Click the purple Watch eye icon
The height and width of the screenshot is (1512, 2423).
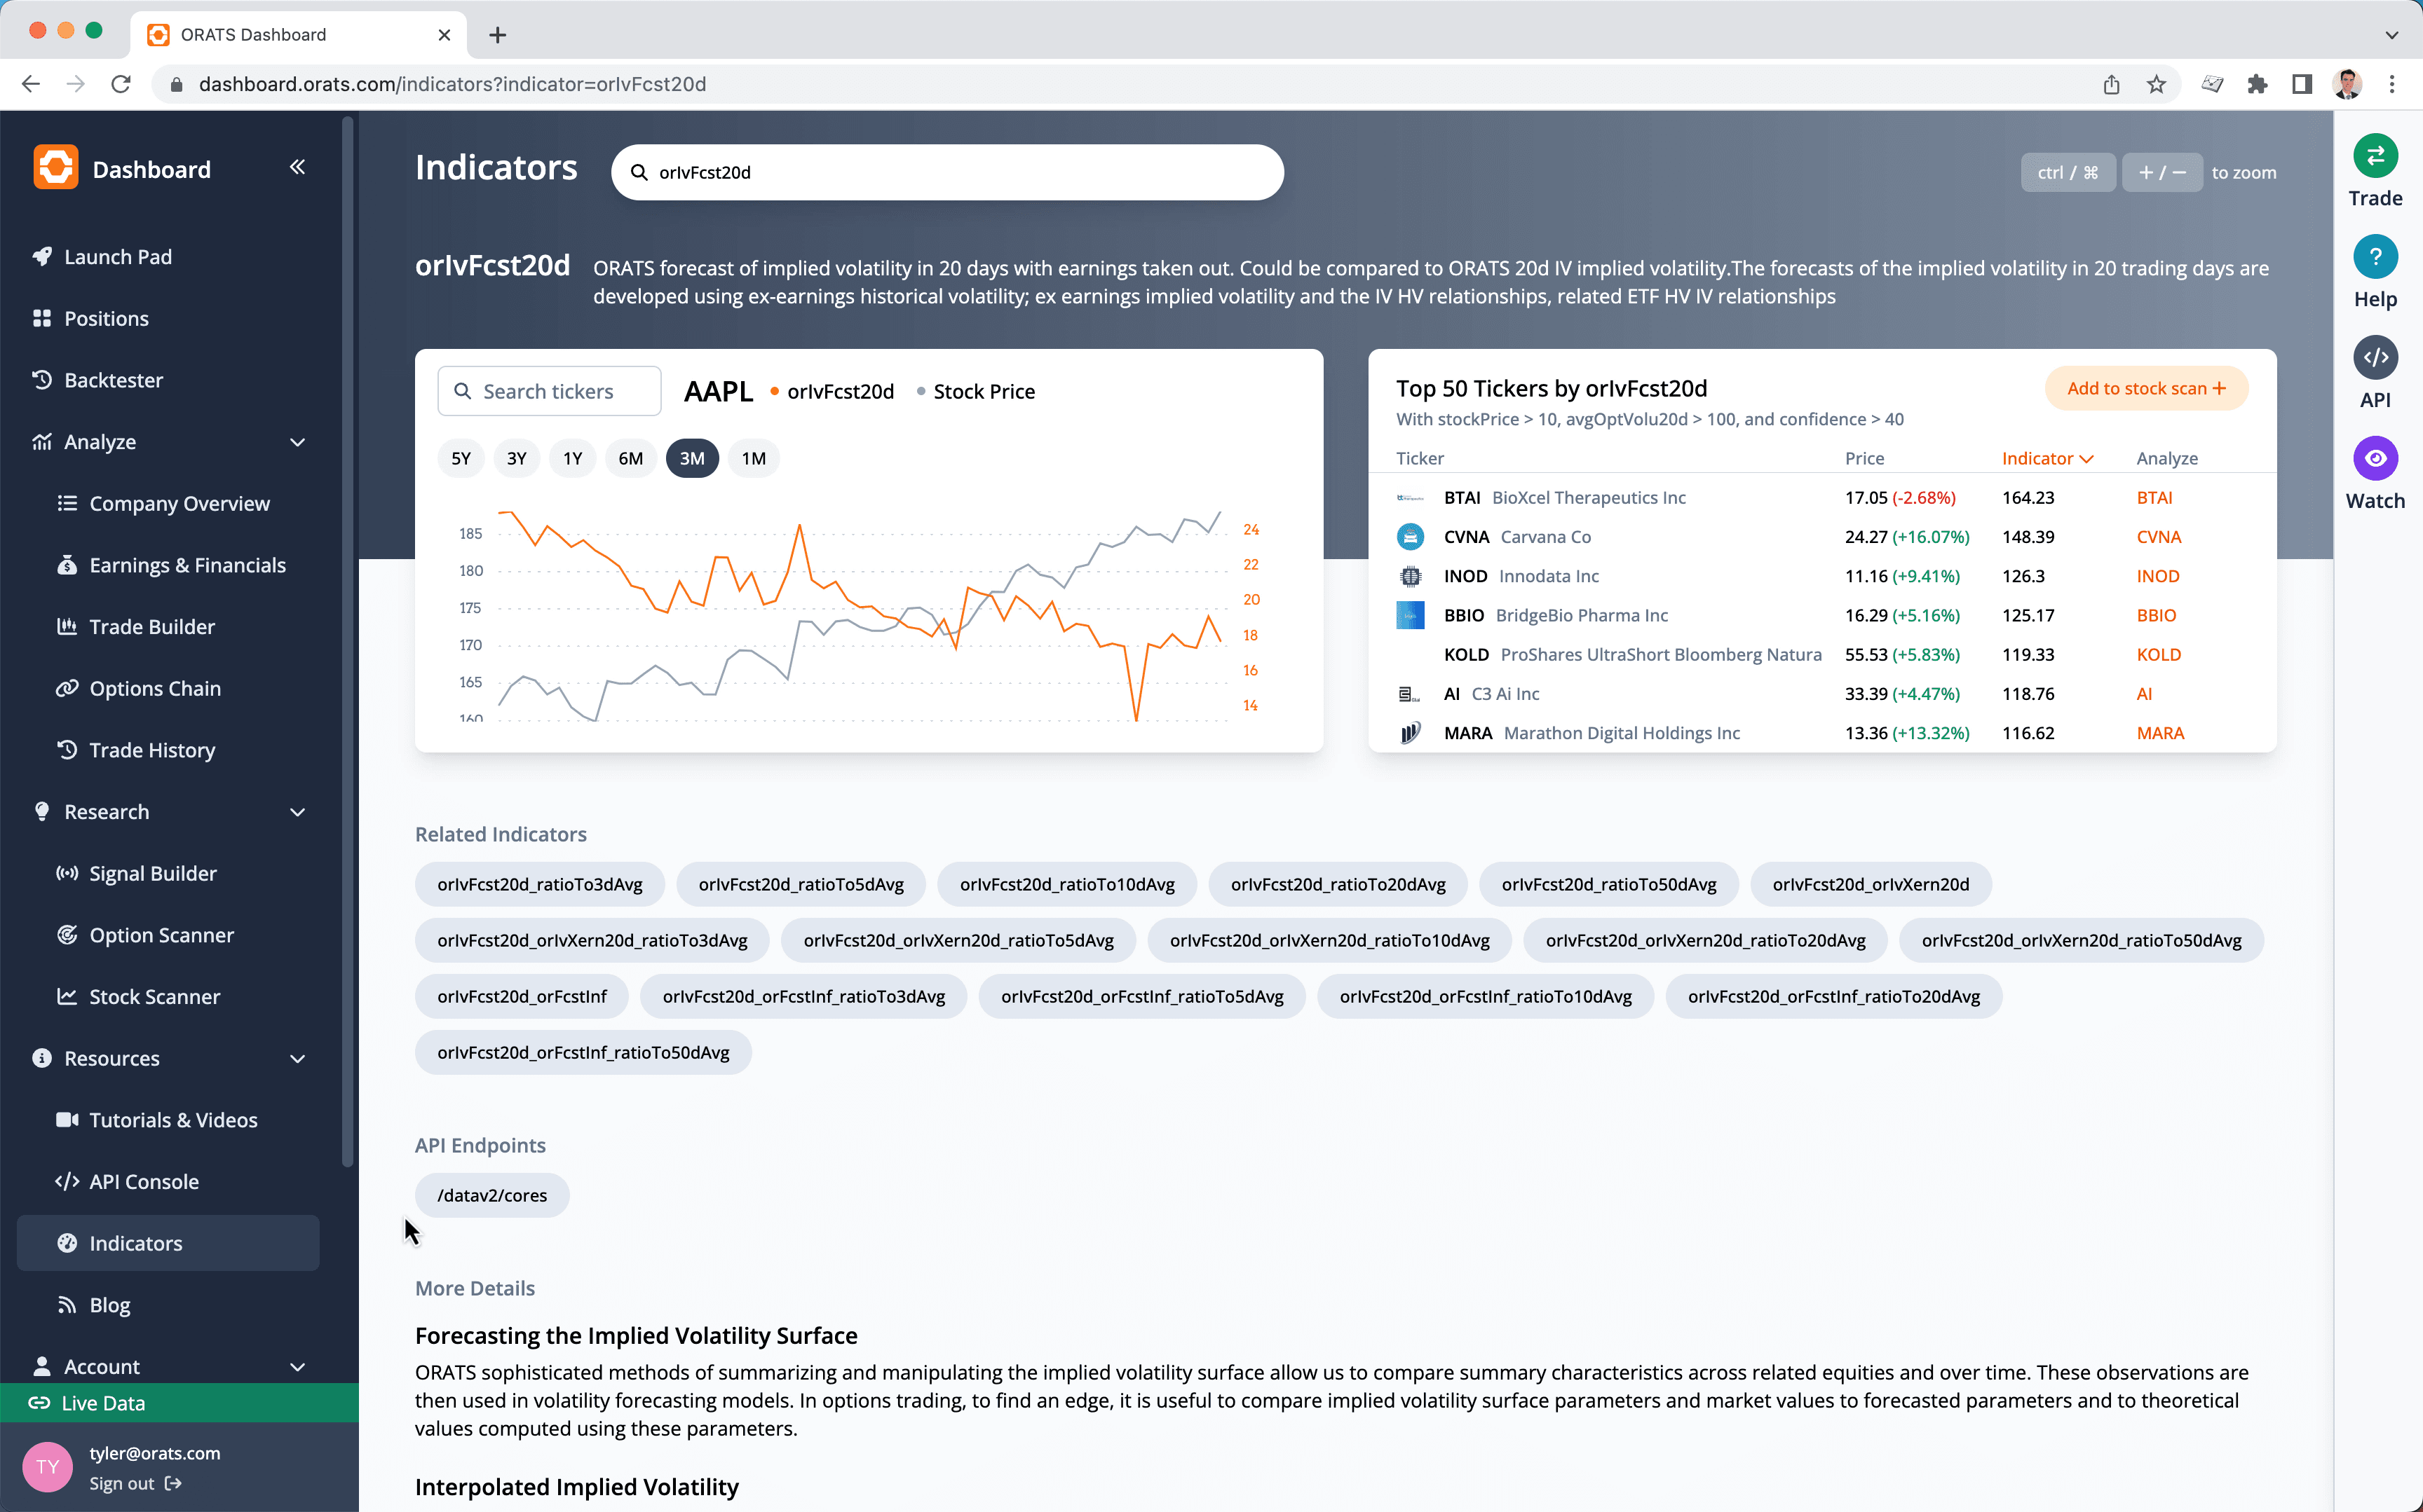(2375, 458)
